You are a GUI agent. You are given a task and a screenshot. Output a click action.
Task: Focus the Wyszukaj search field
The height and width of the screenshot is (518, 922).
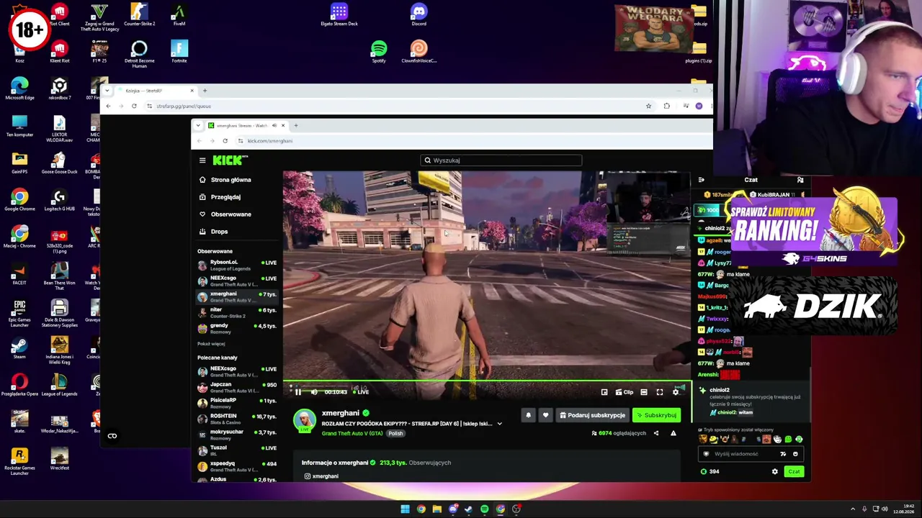click(x=501, y=160)
